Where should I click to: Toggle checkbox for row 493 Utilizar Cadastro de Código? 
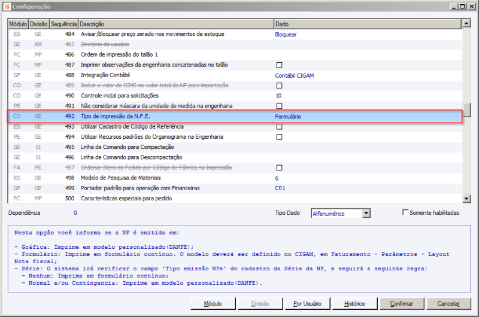coord(279,127)
